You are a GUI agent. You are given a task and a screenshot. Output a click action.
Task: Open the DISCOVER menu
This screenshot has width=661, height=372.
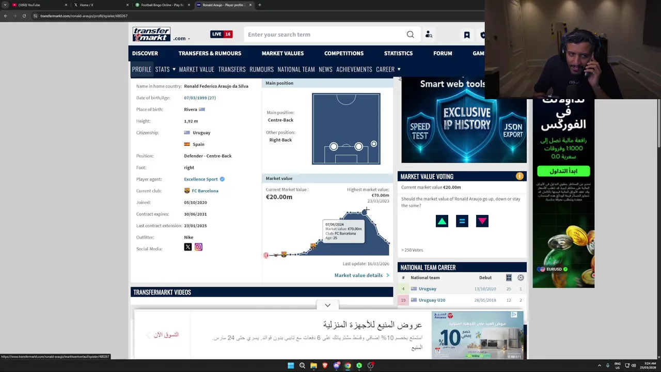coord(145,53)
